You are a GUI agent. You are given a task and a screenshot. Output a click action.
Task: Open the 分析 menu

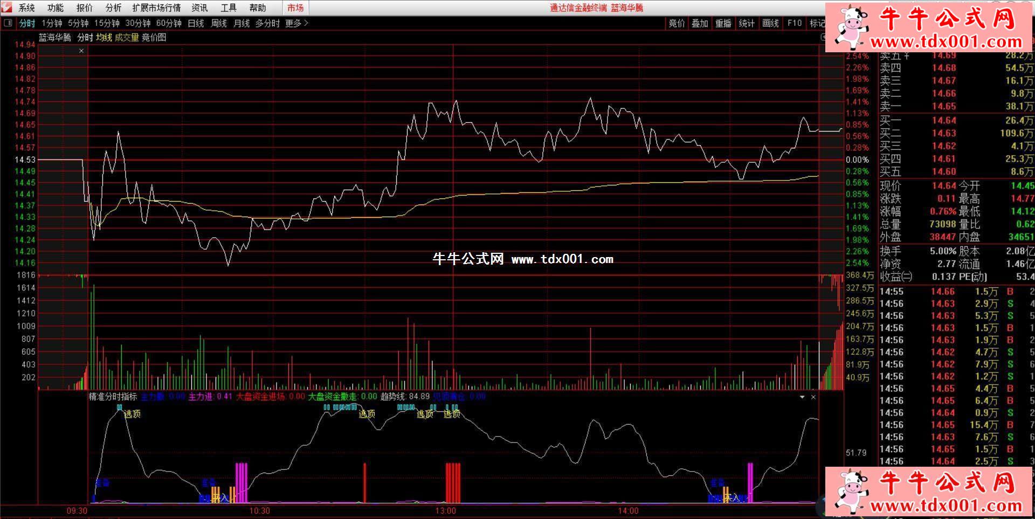pos(113,8)
